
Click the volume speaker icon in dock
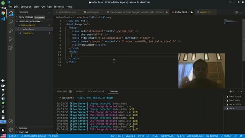click(x=3, y=80)
